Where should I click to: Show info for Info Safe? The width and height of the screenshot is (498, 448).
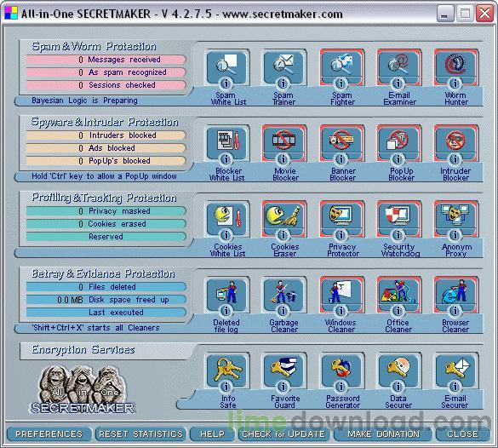226,387
